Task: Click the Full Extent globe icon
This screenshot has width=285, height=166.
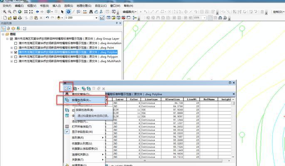Action: [20, 12]
